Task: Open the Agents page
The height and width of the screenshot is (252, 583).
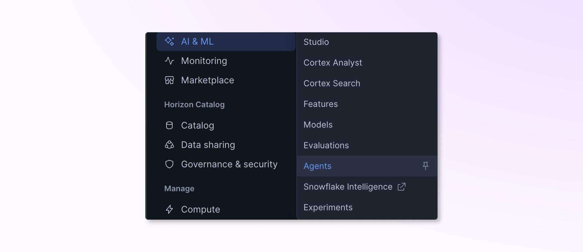Action: [317, 166]
